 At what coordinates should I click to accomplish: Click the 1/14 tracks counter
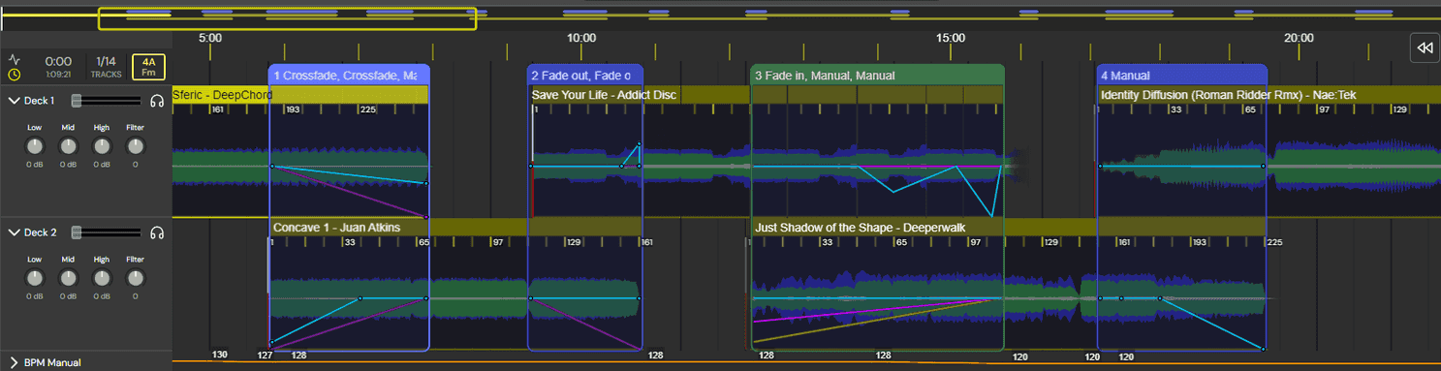coord(107,67)
